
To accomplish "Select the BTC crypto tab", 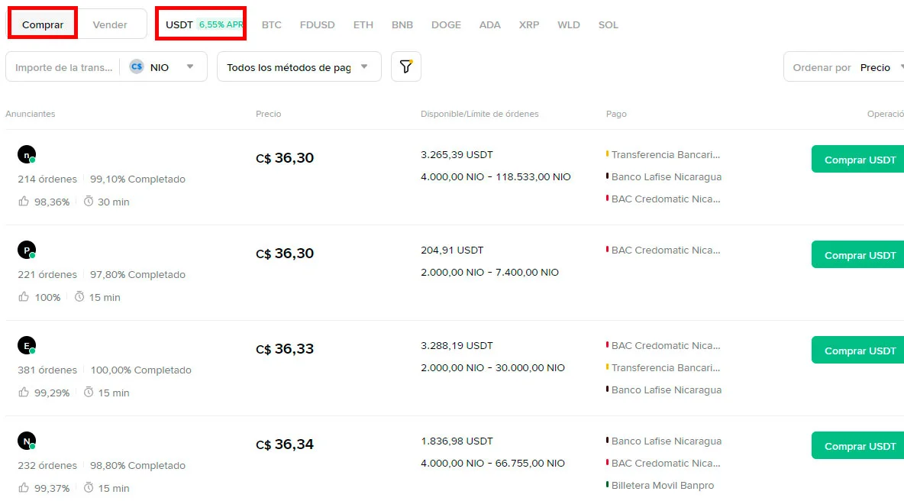I will [272, 24].
